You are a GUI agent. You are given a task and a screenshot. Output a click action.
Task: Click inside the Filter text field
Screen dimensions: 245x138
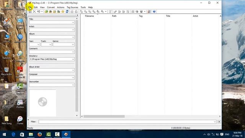(x=126, y=122)
